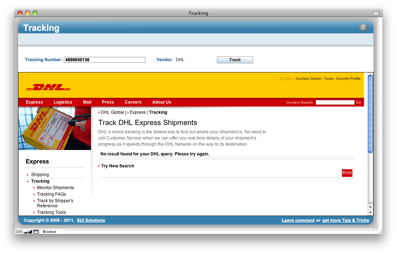Click the Vendor value DHL
Viewport: 397px width, 254px height.
[180, 60]
